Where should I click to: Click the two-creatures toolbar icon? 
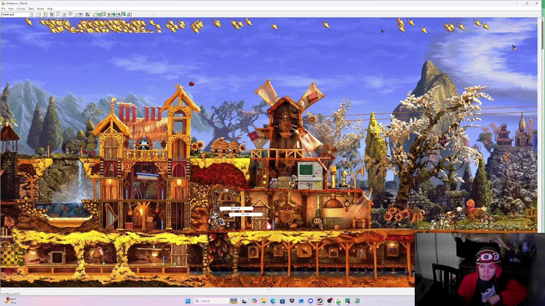[109, 14]
